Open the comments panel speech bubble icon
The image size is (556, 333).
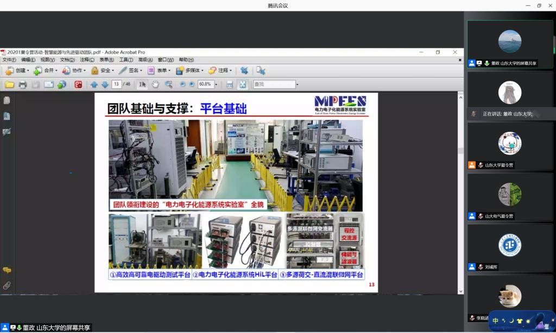coord(7,270)
